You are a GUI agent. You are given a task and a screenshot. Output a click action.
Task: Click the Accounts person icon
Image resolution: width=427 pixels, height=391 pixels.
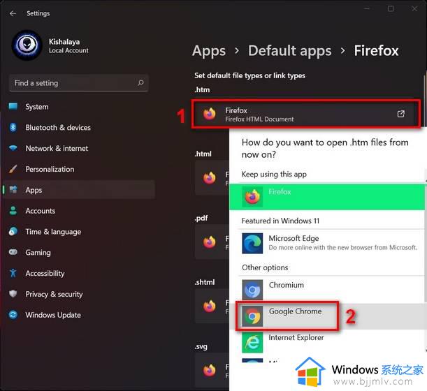pos(13,211)
